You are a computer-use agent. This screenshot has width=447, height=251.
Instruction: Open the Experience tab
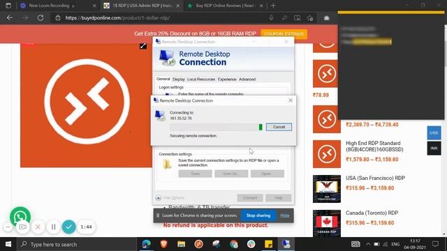tap(227, 79)
